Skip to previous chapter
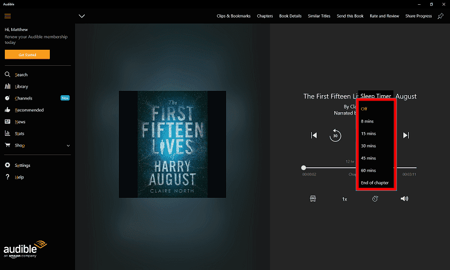The width and height of the screenshot is (450, 270). [314, 135]
